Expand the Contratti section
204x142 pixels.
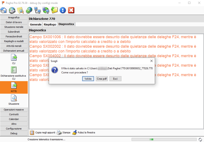14,114
